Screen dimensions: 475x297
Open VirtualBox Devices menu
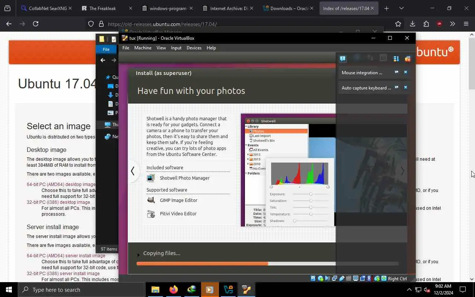[x=194, y=48]
